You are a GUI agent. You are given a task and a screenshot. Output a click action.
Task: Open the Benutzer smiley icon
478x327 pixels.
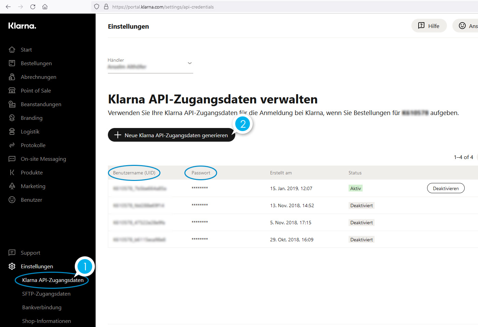[12, 200]
